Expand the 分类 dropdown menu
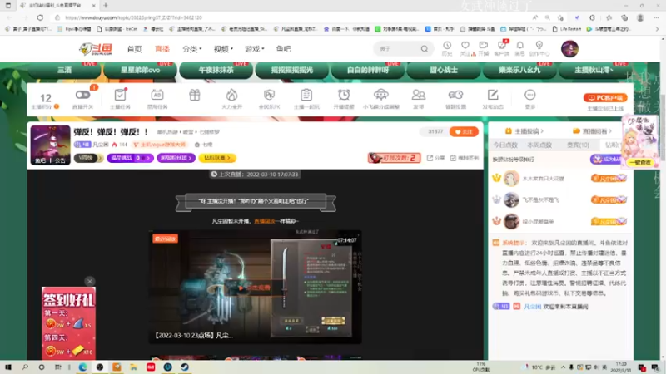The image size is (666, 374). click(192, 49)
